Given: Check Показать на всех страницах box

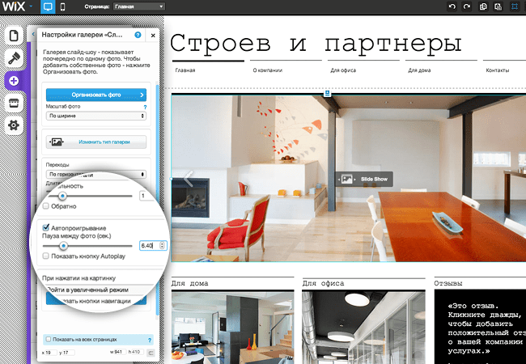Looking at the screenshot, I should pyautogui.click(x=49, y=340).
